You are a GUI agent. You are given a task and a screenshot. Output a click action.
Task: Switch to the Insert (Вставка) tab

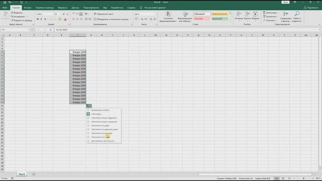click(28, 8)
